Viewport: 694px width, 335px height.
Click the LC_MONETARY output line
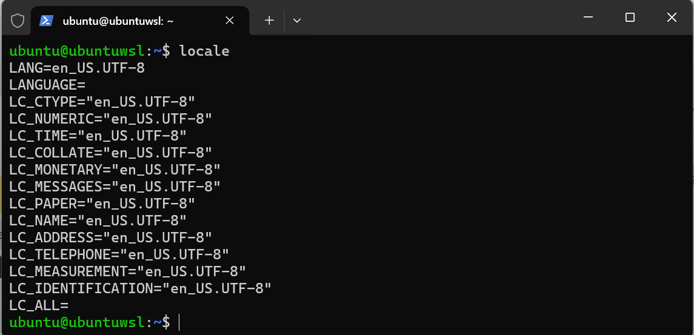coord(115,170)
